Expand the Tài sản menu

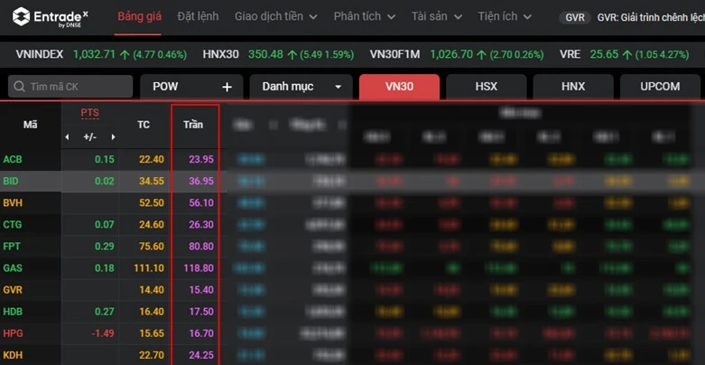point(437,16)
